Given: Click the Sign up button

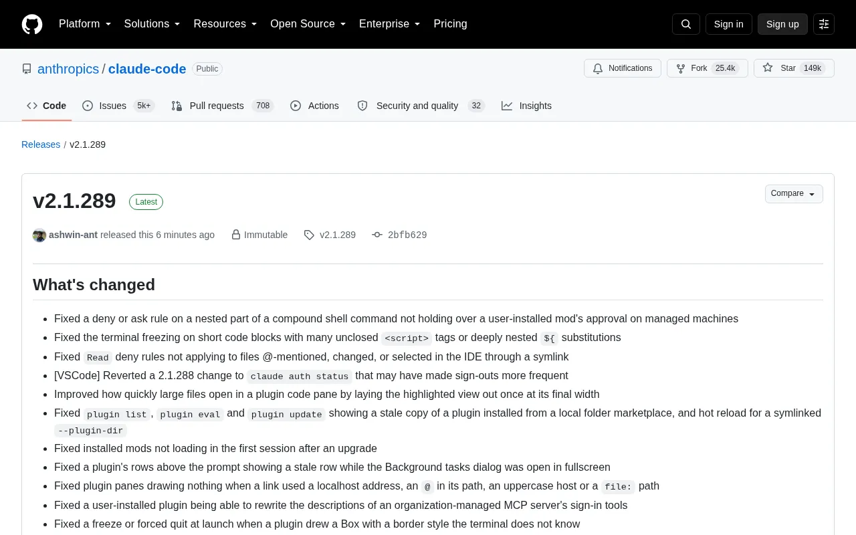Looking at the screenshot, I should (x=782, y=24).
